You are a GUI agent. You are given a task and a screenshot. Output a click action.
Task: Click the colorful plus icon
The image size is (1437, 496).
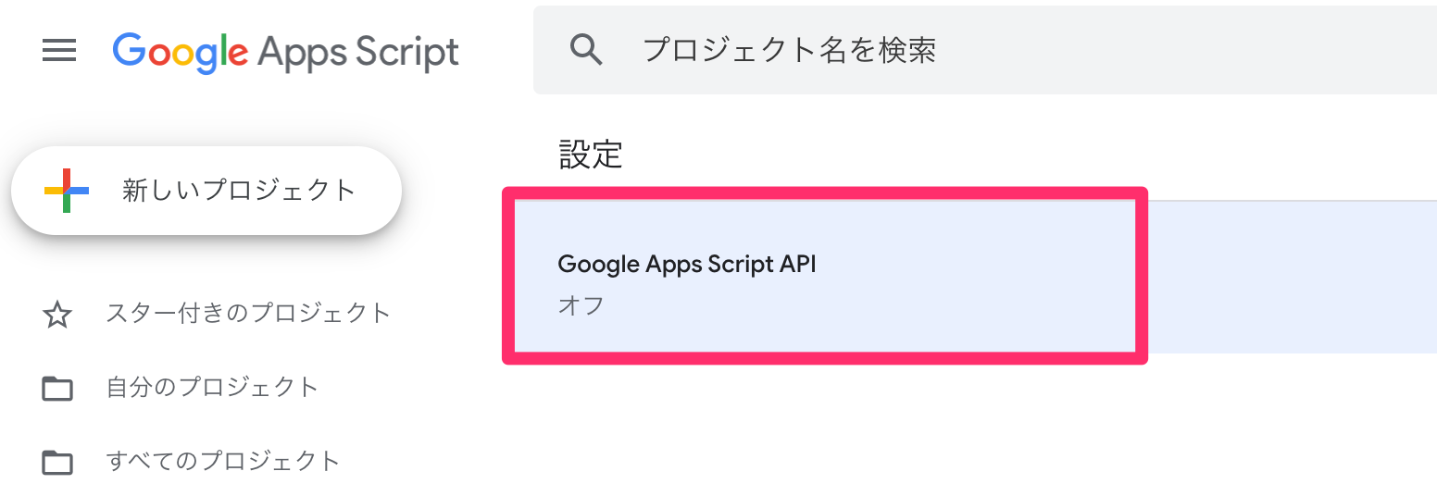tap(67, 191)
